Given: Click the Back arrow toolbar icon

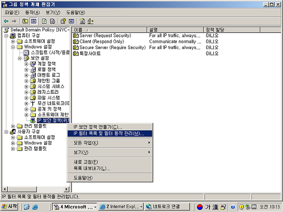Looking at the screenshot, I should 6,21.
